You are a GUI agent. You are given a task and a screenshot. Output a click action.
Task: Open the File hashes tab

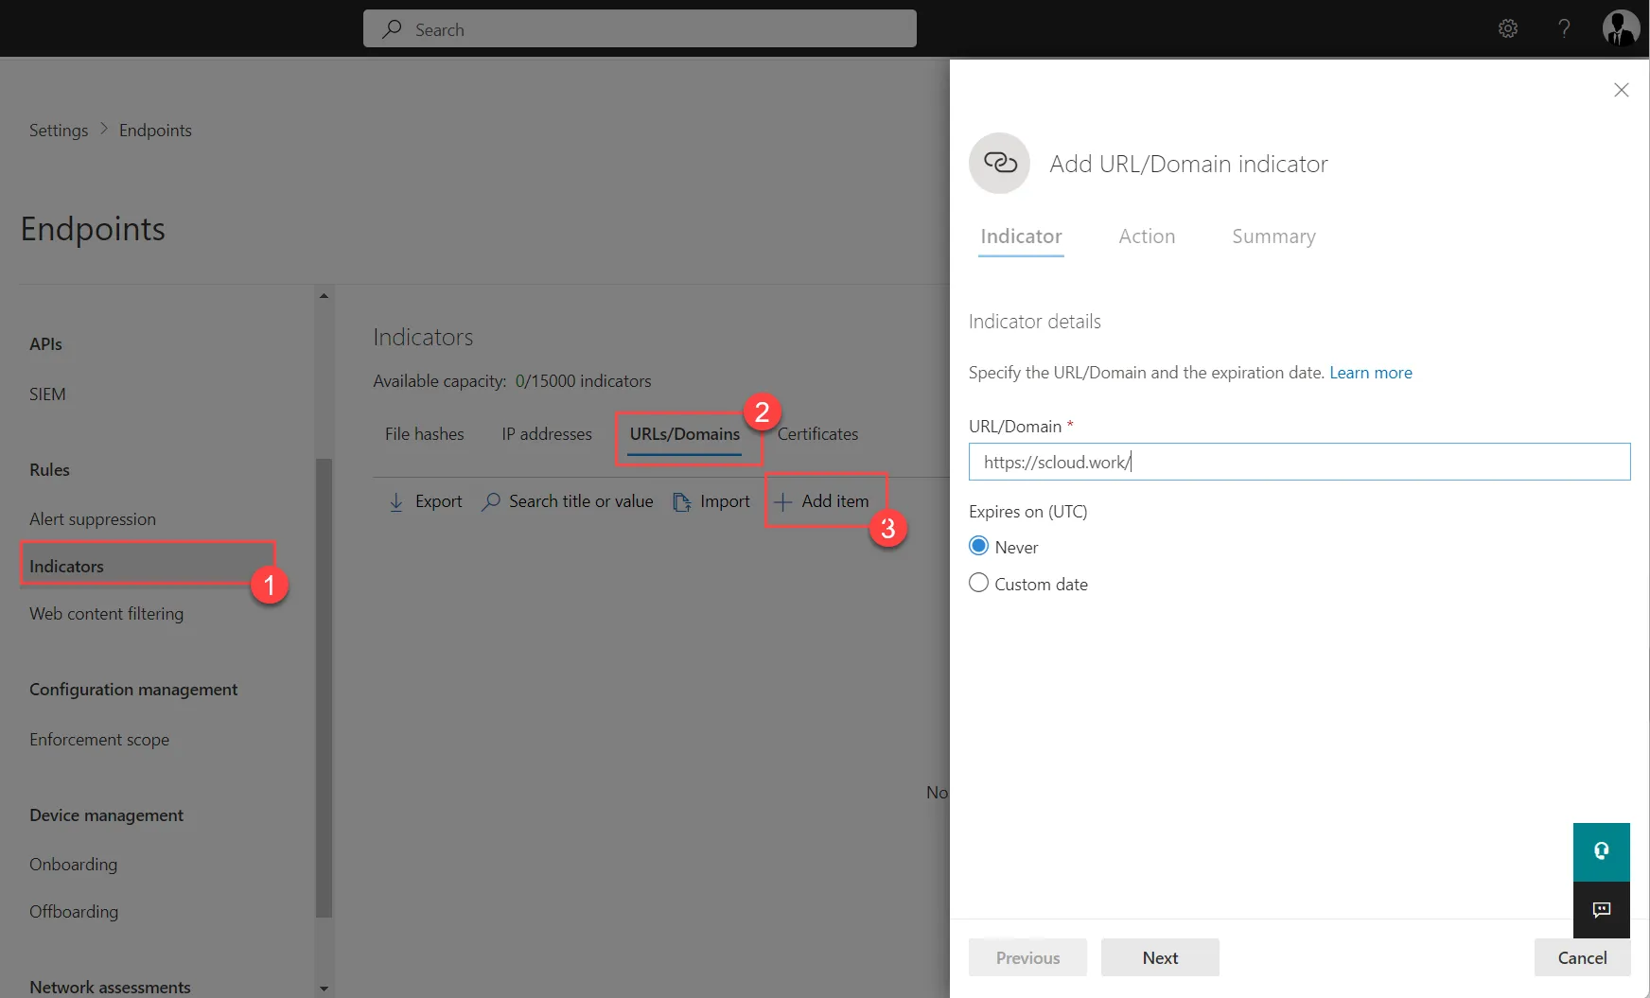tap(424, 434)
